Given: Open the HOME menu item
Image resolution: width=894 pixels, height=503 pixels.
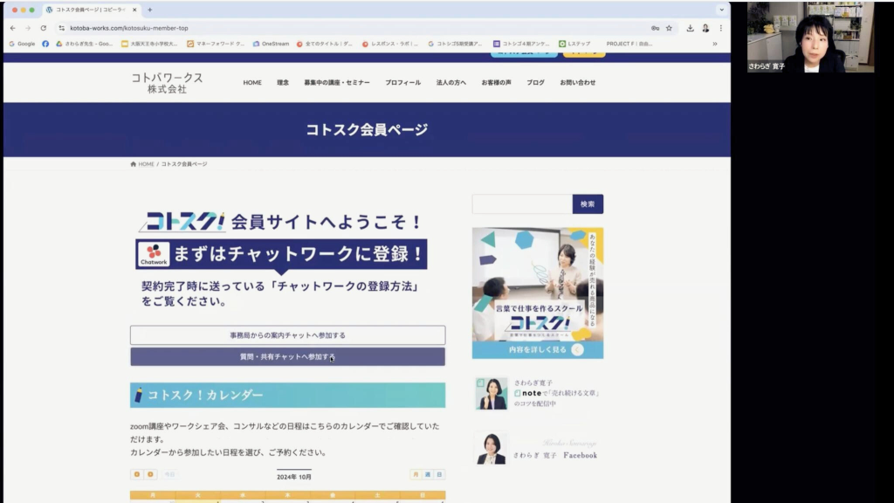Looking at the screenshot, I should pos(252,83).
